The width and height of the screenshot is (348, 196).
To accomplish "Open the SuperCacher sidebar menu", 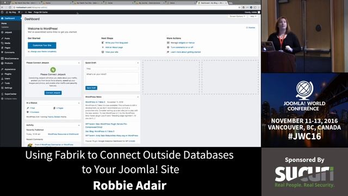I will tap(10, 94).
